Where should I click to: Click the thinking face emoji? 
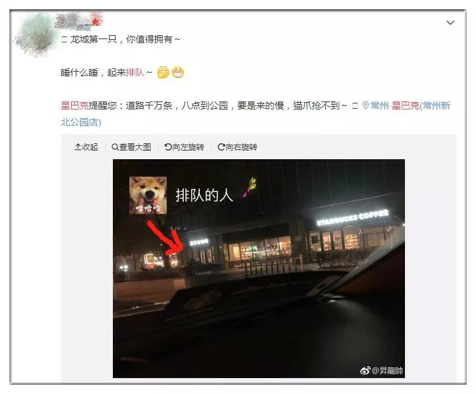coord(163,72)
